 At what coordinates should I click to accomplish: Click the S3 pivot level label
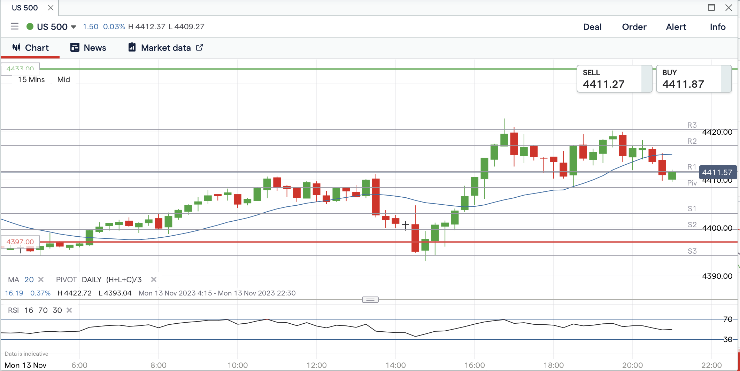[x=692, y=251]
